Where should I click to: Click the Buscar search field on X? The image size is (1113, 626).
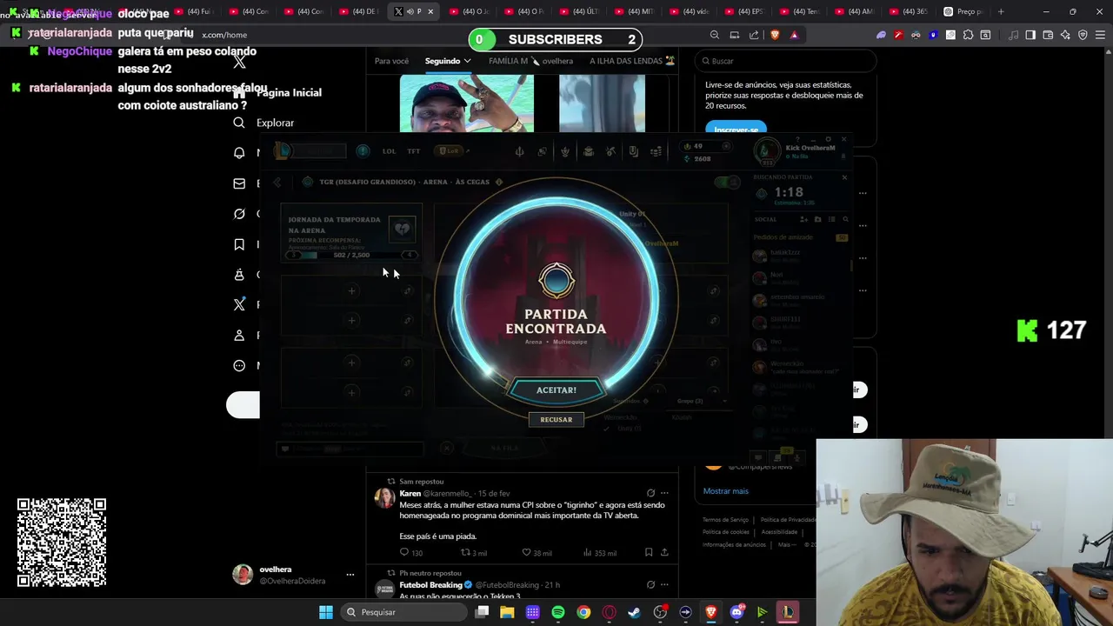(785, 61)
